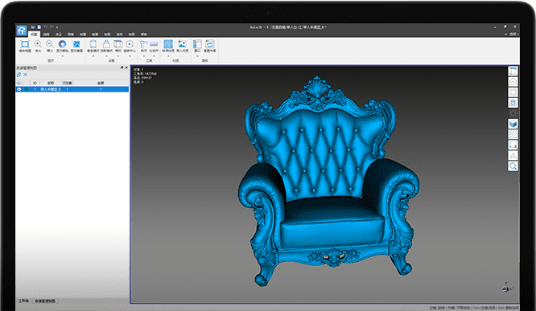The height and width of the screenshot is (311, 536).
Task: Click the top view-frame icon in viewport sidebar
Action: click(513, 71)
